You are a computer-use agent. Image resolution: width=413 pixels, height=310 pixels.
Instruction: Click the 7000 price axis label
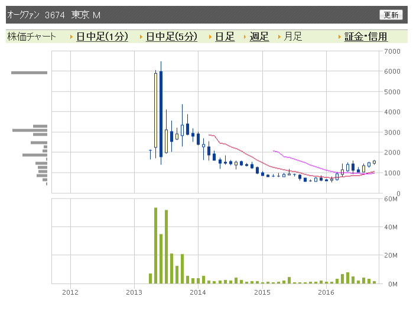(x=392, y=51)
